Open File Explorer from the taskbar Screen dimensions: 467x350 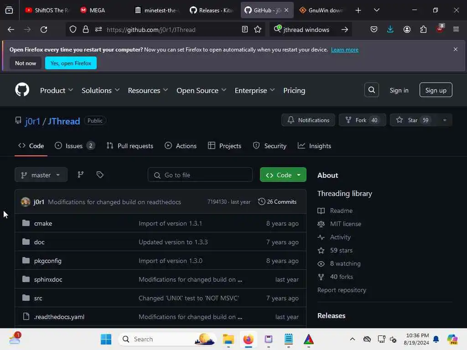click(228, 339)
